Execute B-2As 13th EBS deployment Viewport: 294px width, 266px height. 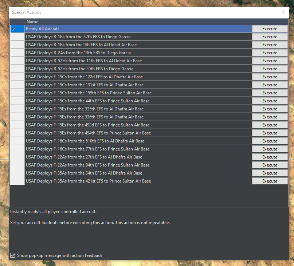pos(270,53)
